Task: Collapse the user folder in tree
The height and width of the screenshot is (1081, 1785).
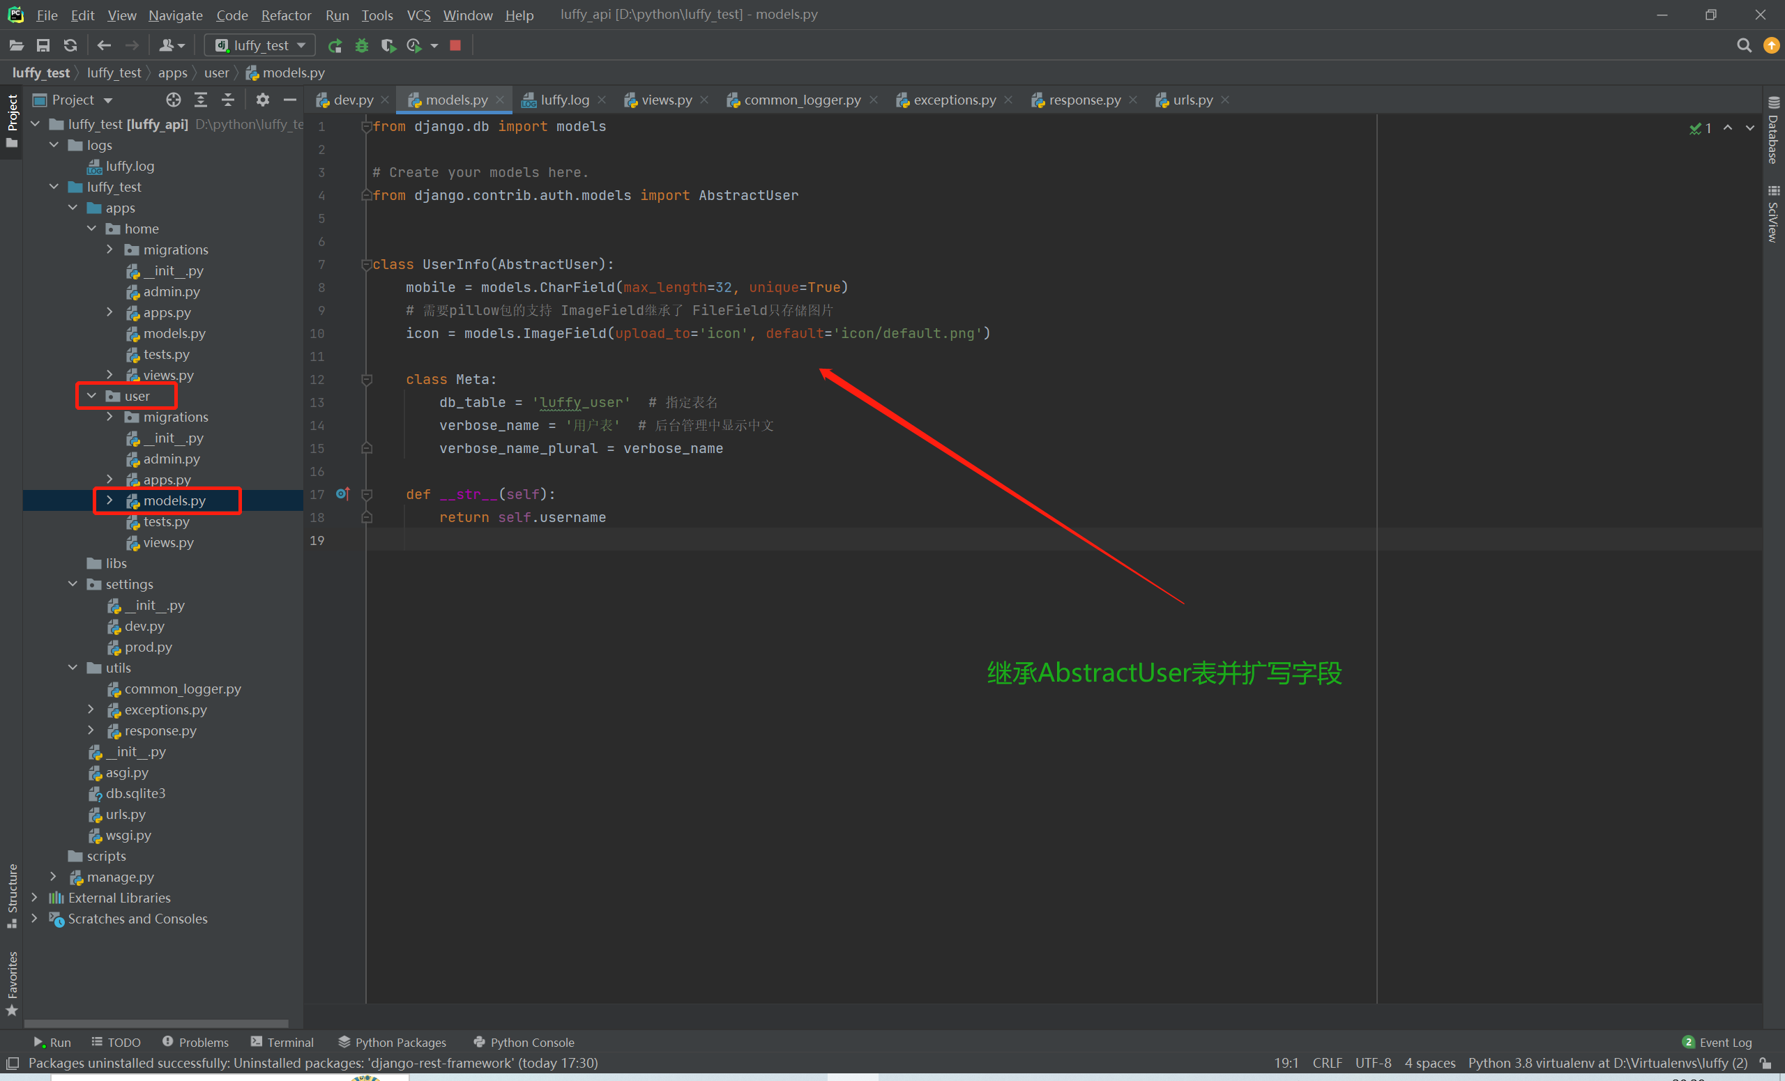Action: point(92,396)
